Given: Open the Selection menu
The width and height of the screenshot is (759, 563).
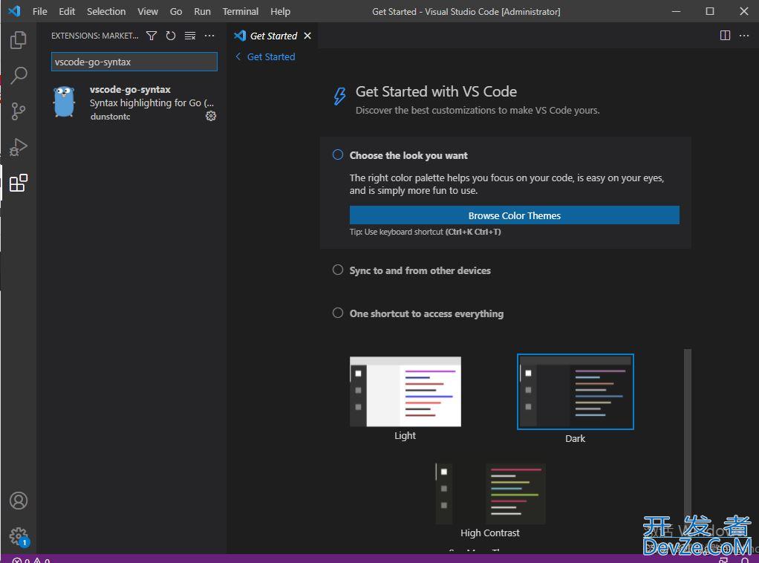Looking at the screenshot, I should [106, 11].
